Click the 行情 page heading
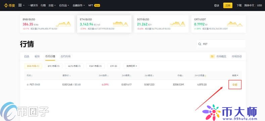The height and width of the screenshot is (121, 265). coord(27,44)
